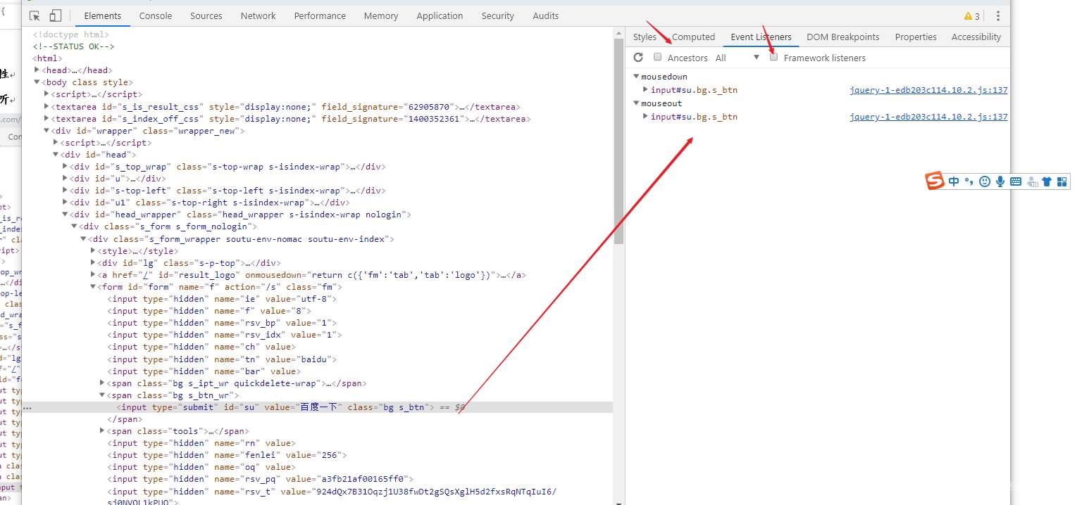Open DevTools three-dot customize menu

998,16
